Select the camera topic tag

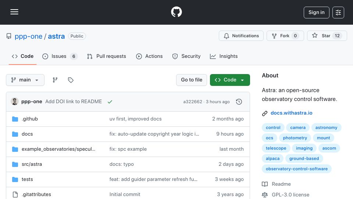point(298,128)
